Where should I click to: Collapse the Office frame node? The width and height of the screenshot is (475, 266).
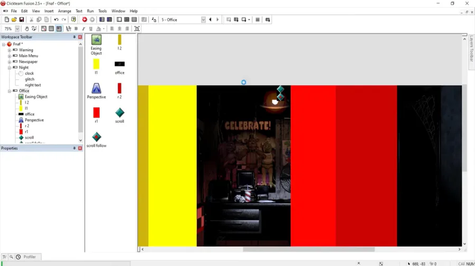point(9,91)
